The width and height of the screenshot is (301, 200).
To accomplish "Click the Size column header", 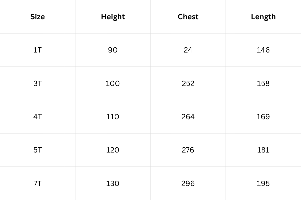I will pos(38,17).
